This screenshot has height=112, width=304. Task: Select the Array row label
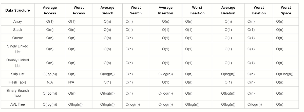click(x=18, y=21)
